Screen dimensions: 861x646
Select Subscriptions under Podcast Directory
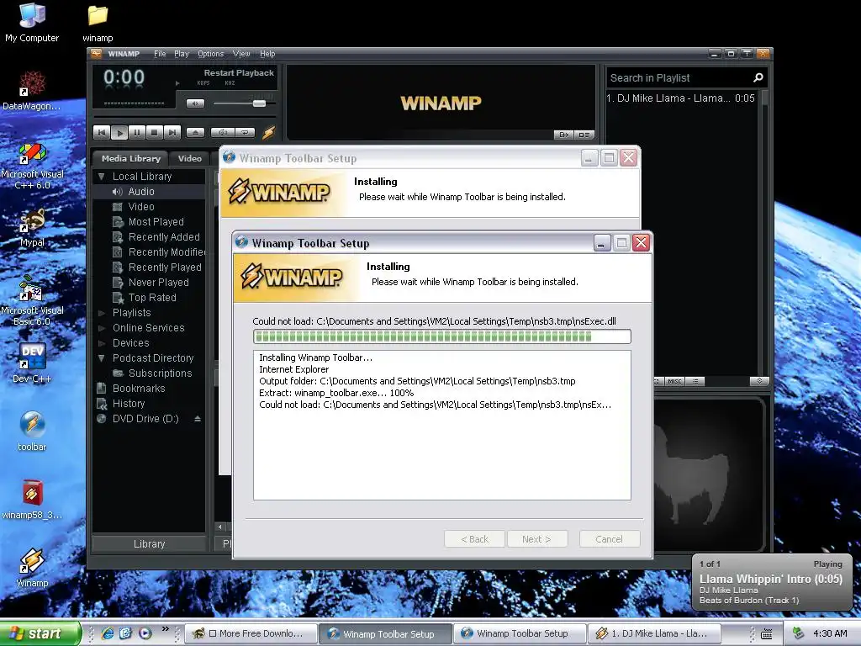click(x=160, y=373)
